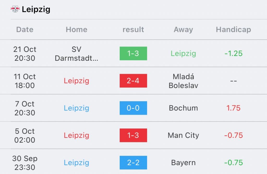Click the Away column header
This screenshot has height=174, width=267.
coord(183,30)
